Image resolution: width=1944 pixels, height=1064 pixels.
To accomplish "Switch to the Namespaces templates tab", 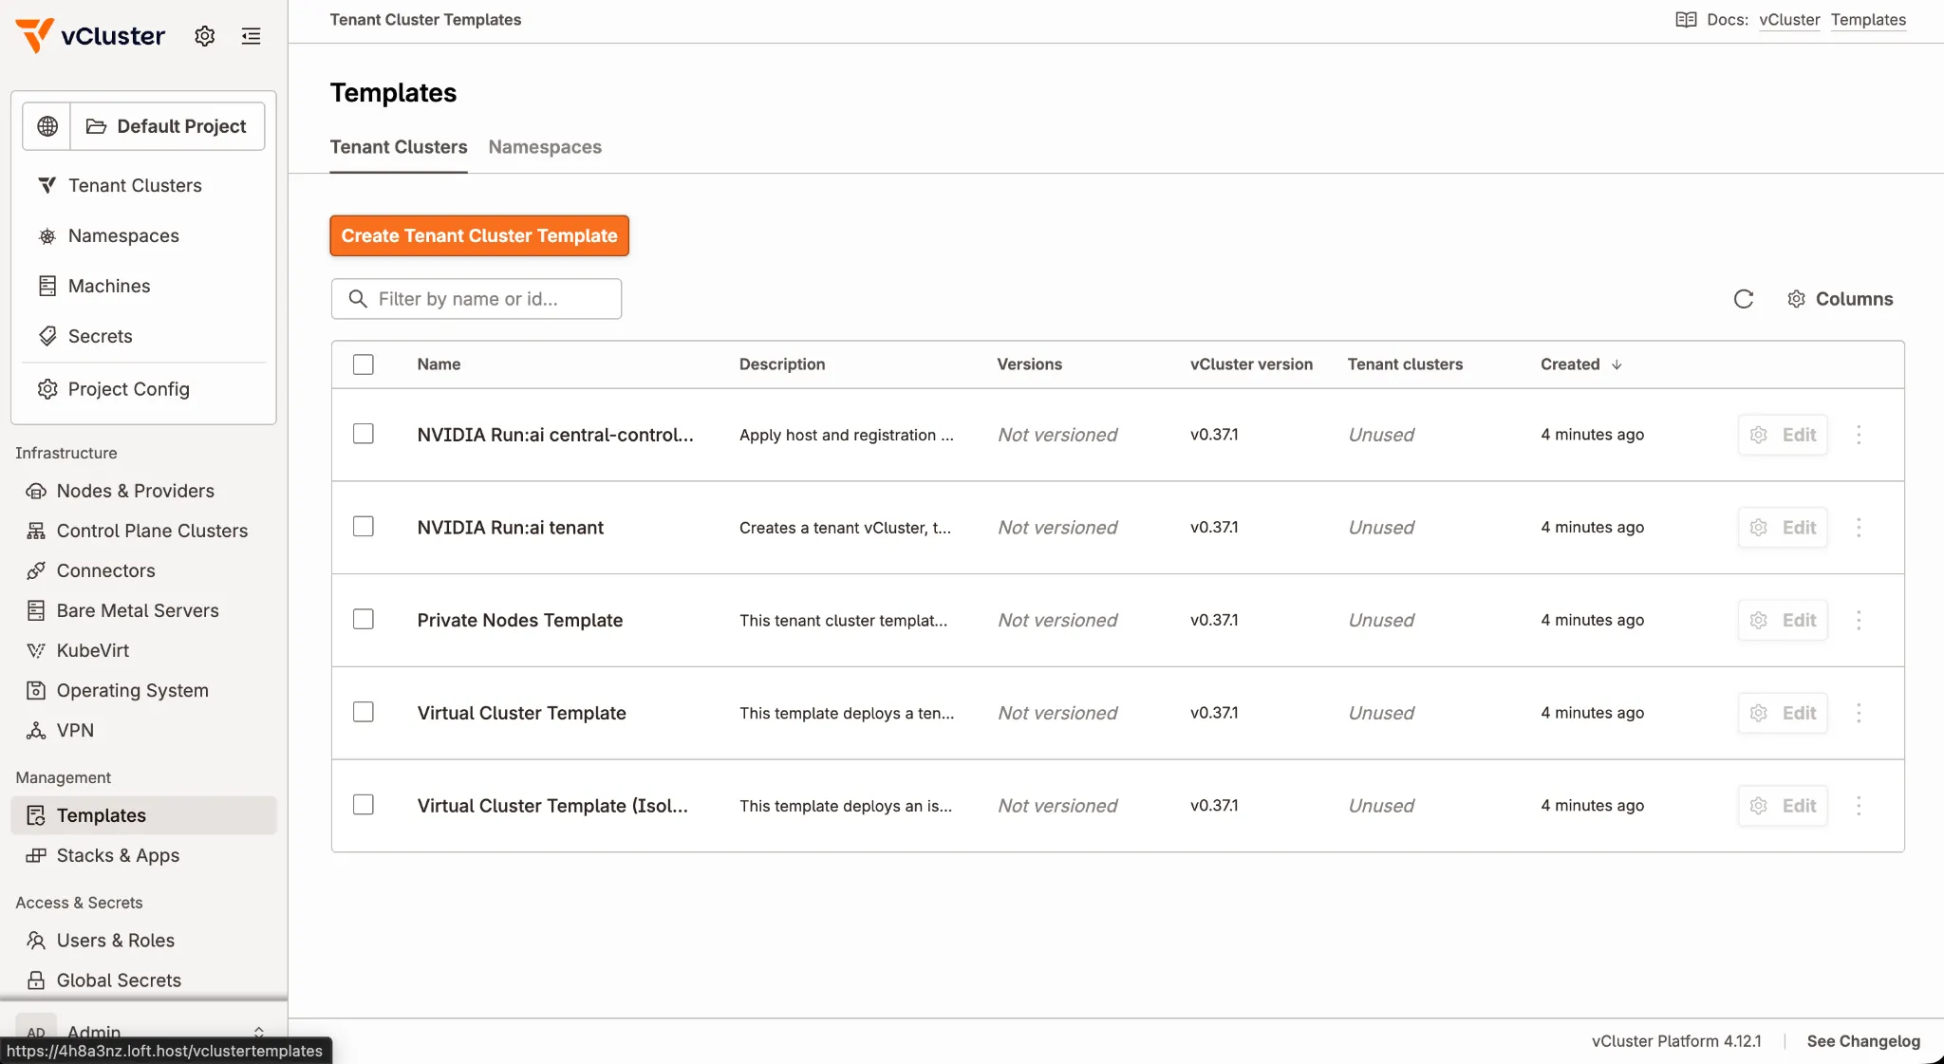I will [545, 147].
